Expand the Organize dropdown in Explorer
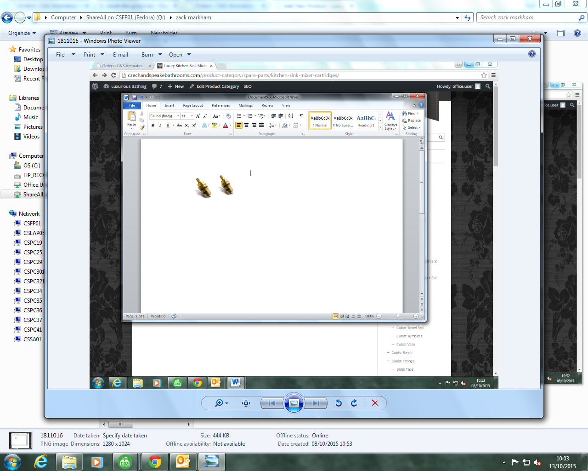588x471 pixels. pyautogui.click(x=22, y=33)
